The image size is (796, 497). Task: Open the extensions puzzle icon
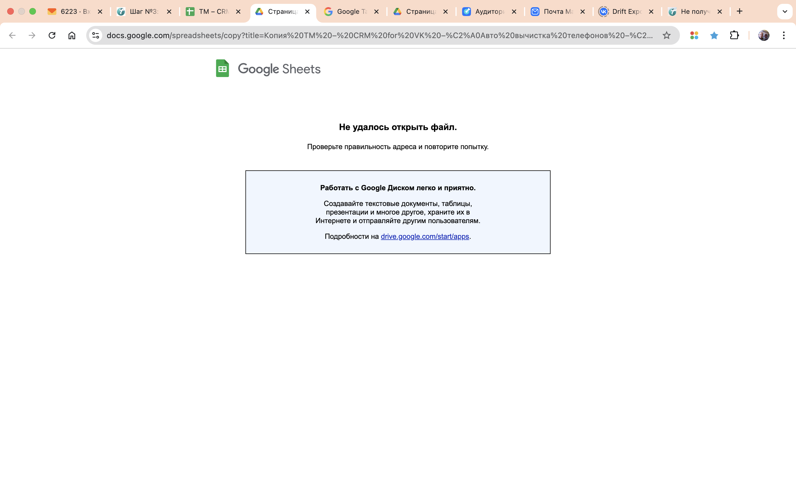tap(734, 35)
